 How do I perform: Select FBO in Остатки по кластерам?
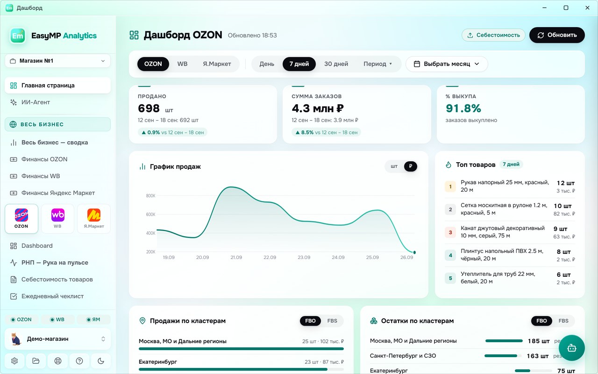point(541,321)
